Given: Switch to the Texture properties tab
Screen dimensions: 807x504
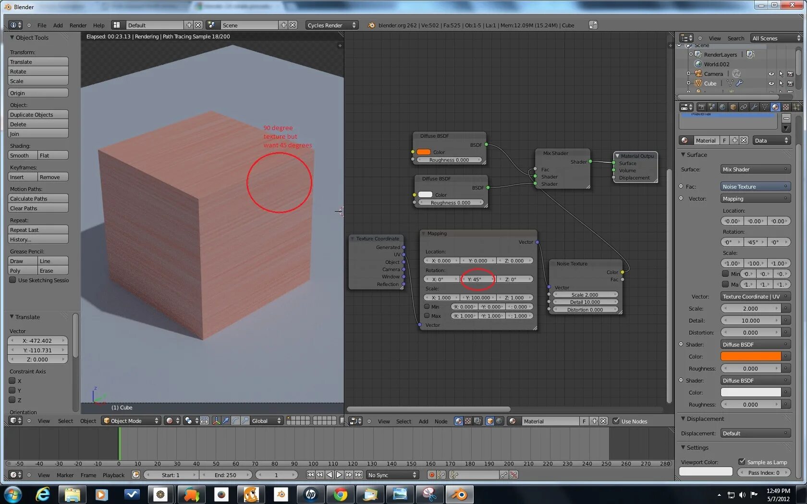Looking at the screenshot, I should click(786, 107).
